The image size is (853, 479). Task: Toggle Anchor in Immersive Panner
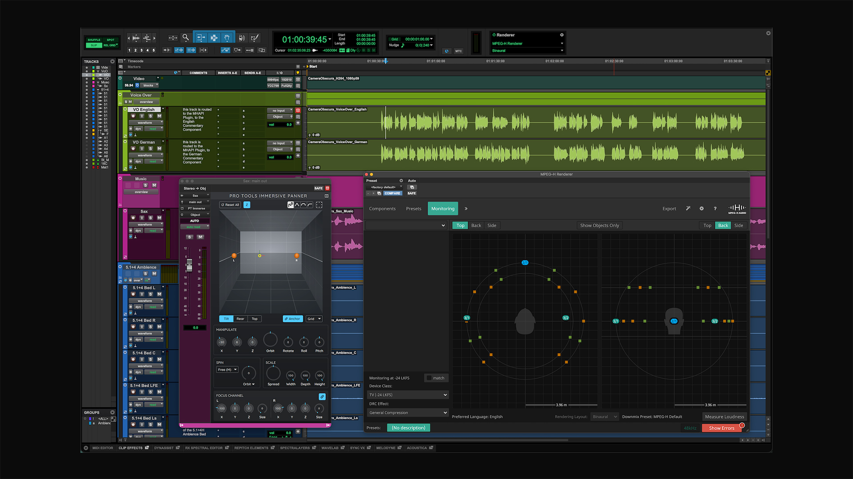292,319
